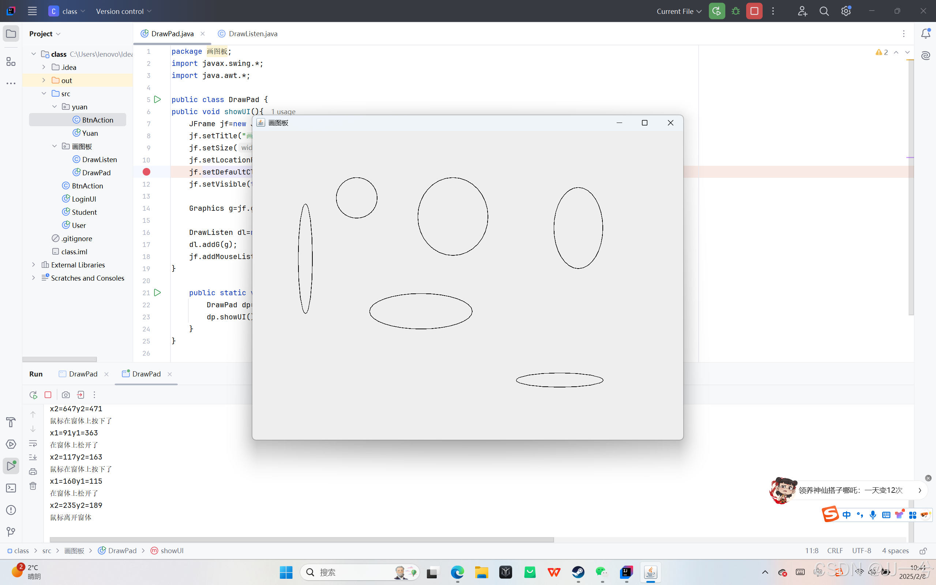Toggle read-only lock in status bar
Viewport: 936px width, 585px height.
[923, 551]
